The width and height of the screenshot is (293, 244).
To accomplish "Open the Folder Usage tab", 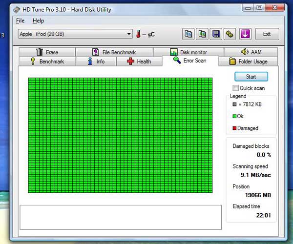I will pos(248,61).
